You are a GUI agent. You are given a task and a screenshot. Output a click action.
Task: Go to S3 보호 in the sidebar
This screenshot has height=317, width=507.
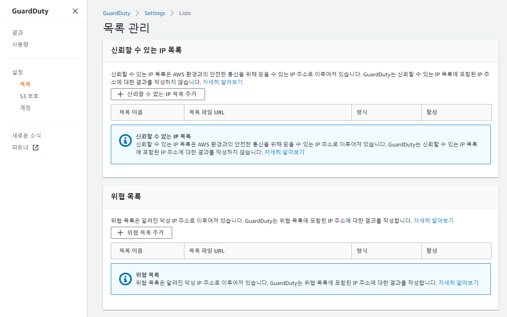click(x=29, y=96)
